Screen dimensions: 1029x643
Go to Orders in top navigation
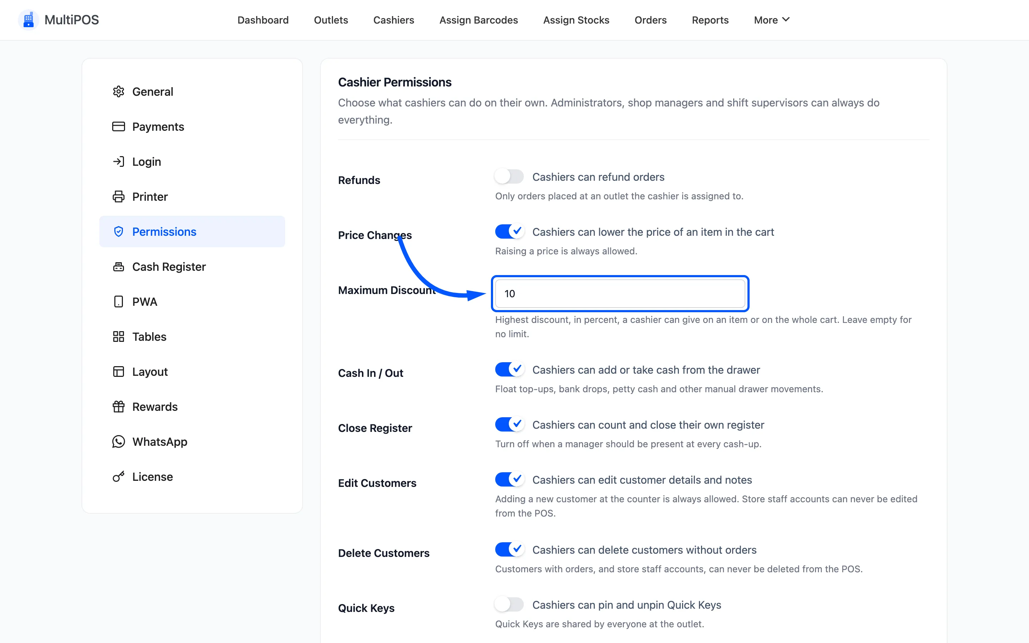(x=650, y=20)
